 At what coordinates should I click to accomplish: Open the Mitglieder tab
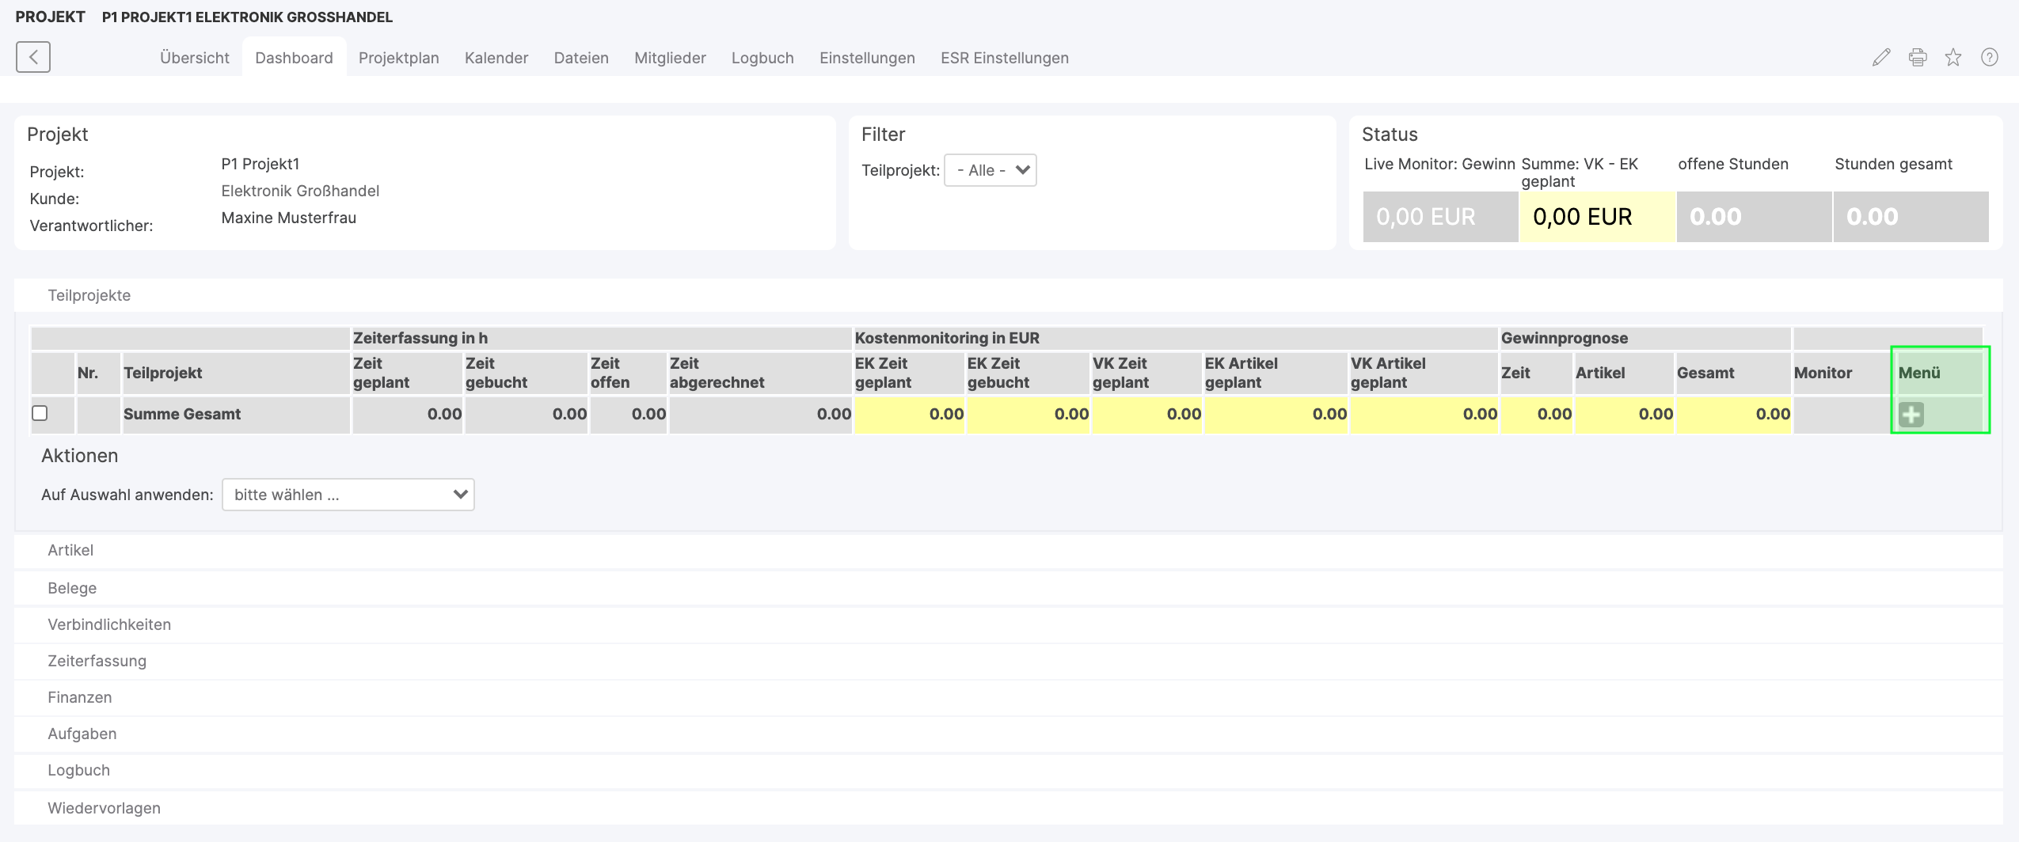[670, 58]
